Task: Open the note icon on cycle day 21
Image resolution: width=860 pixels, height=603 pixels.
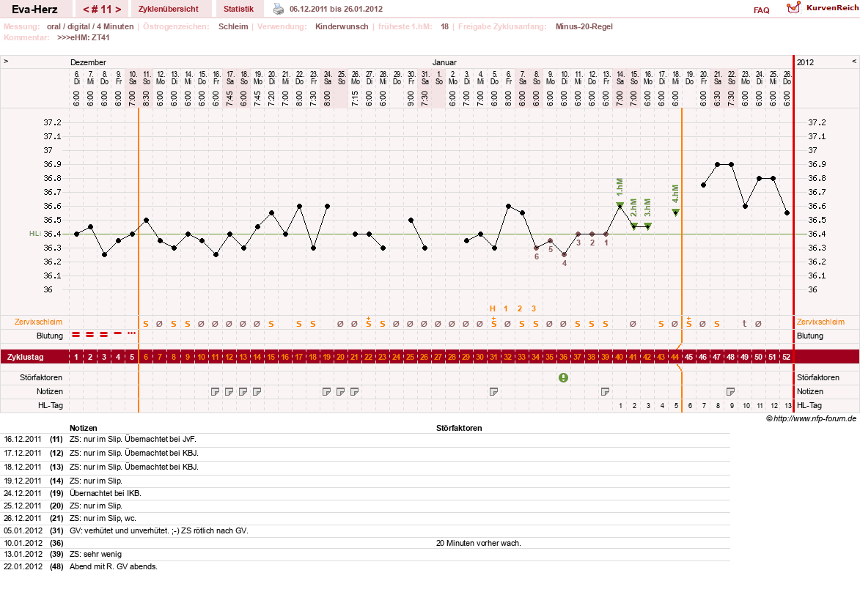Action: [x=355, y=391]
